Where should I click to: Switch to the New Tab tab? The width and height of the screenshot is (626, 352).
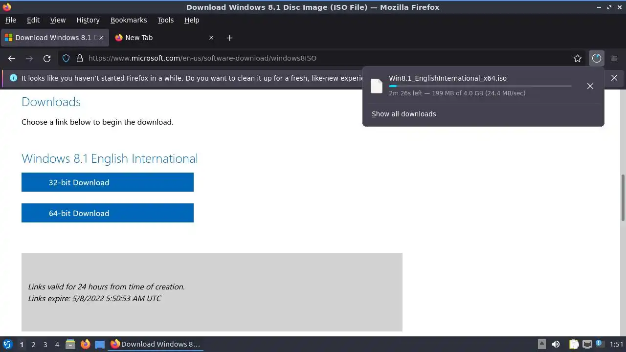pyautogui.click(x=164, y=38)
